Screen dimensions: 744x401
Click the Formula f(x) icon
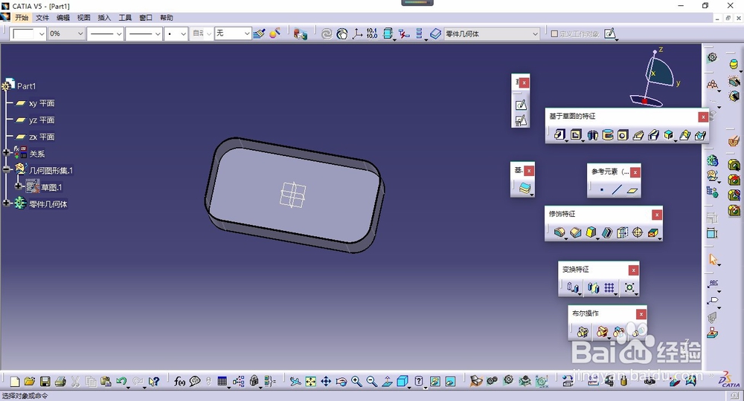click(179, 381)
